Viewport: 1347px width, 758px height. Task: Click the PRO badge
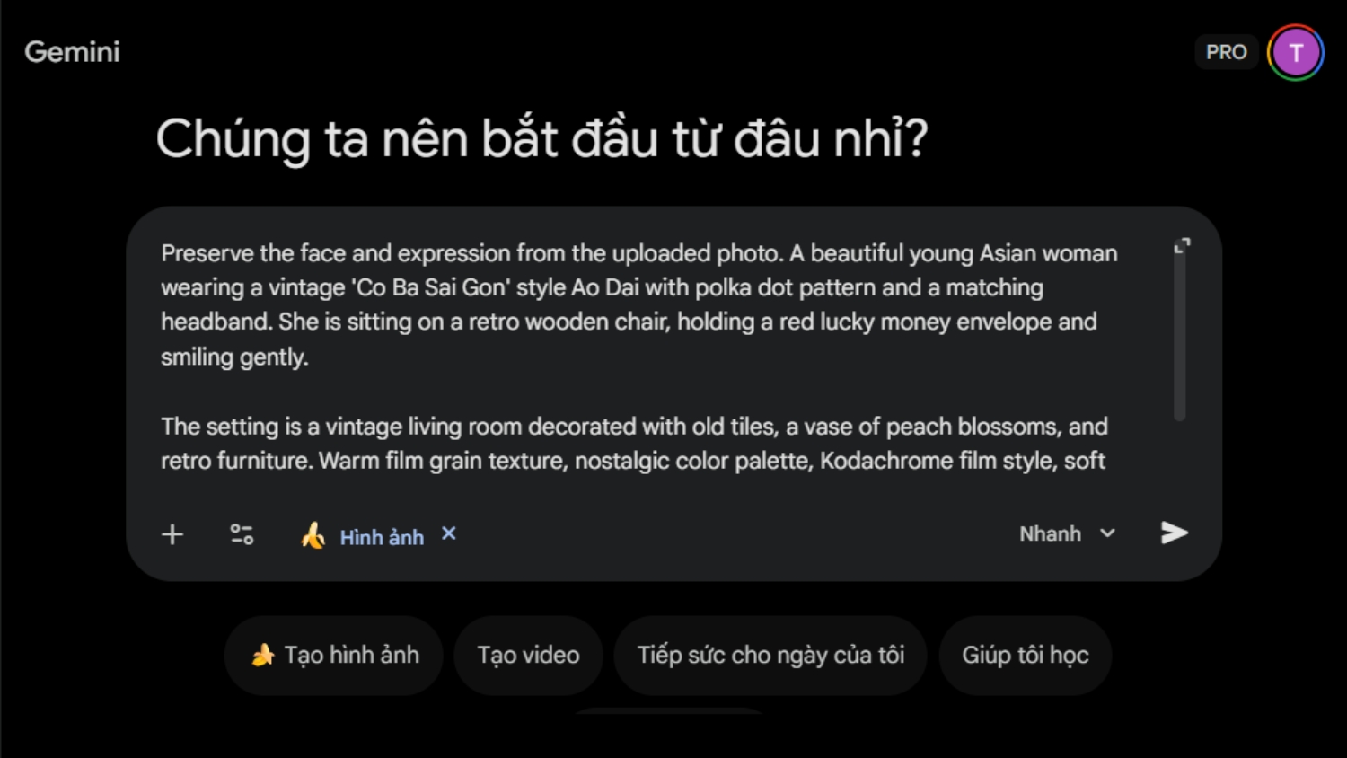[1226, 51]
